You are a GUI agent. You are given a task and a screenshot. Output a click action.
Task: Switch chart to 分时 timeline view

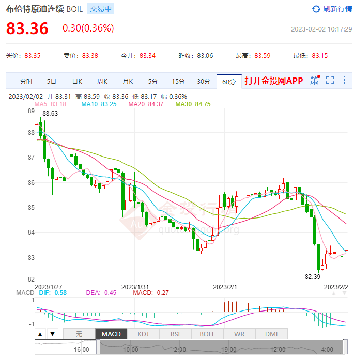(26, 82)
